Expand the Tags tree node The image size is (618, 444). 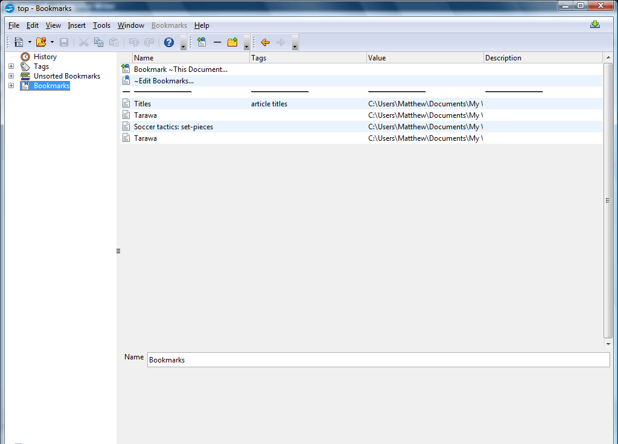click(11, 66)
